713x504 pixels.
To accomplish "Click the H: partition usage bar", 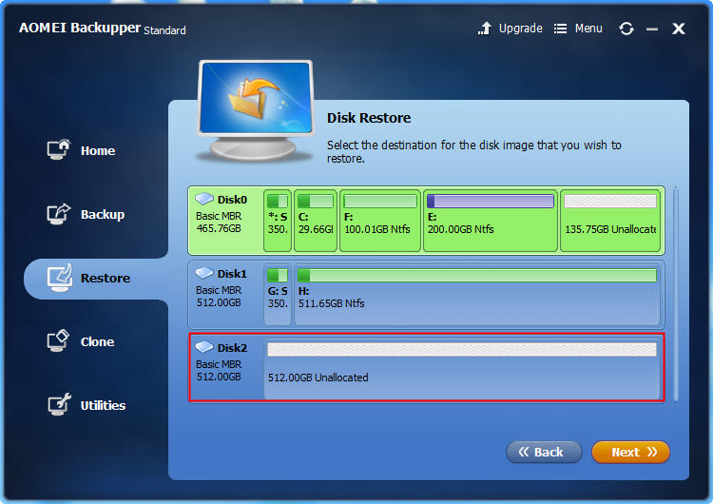I will point(477,275).
